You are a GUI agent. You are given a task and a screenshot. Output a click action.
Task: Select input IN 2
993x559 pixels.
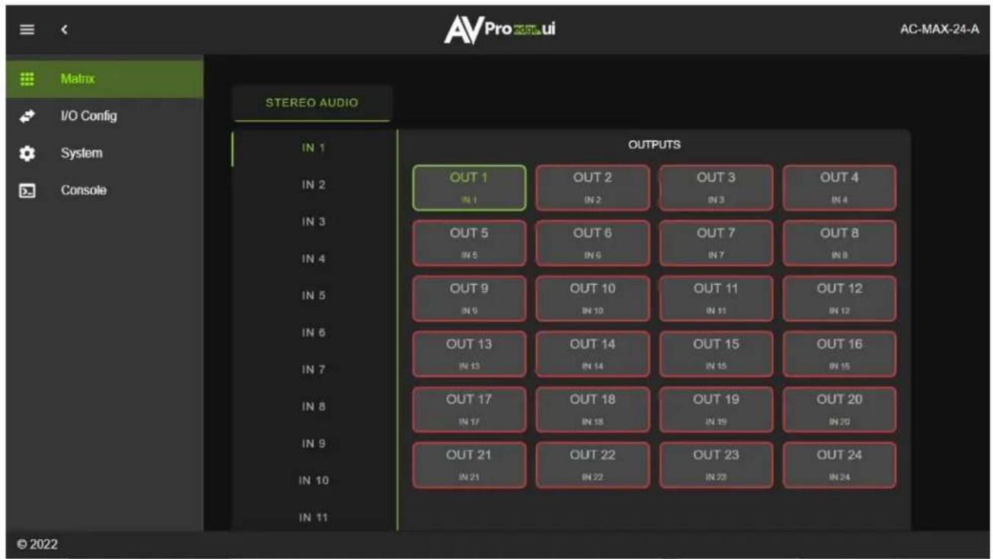[x=314, y=185]
